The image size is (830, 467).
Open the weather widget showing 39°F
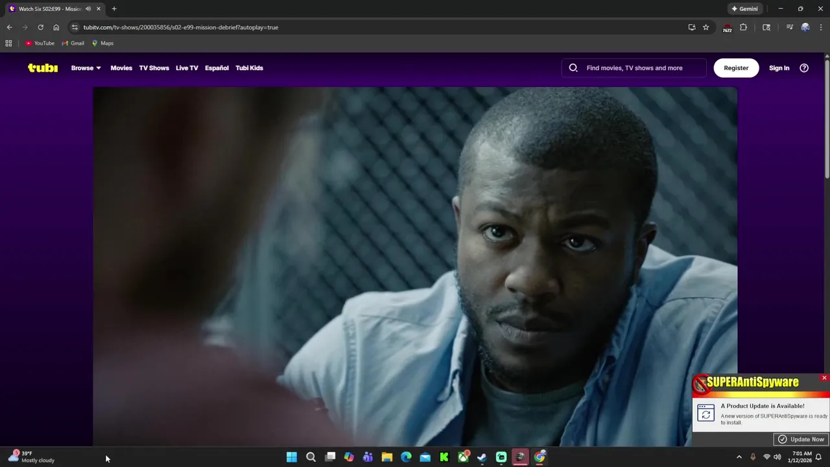[x=31, y=457]
